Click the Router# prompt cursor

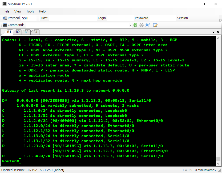point(20,161)
